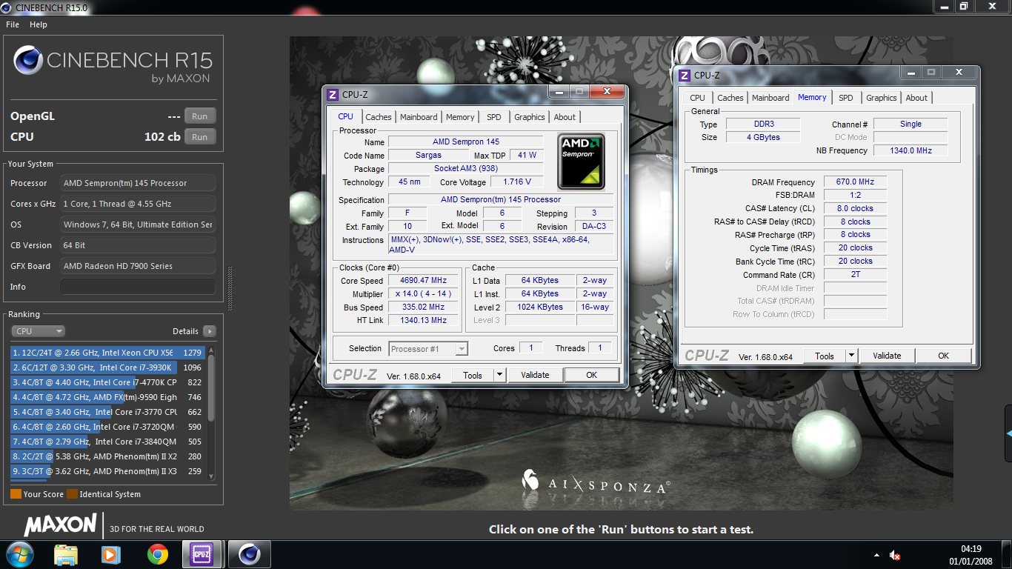Select ranking row Intel Core i7-3930K
The image size is (1012, 569).
(107, 367)
